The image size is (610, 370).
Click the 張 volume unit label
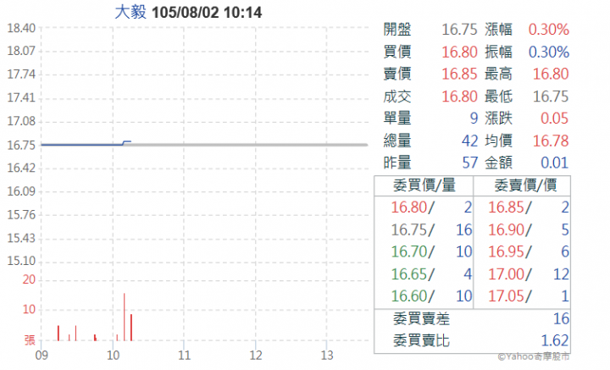(30, 340)
